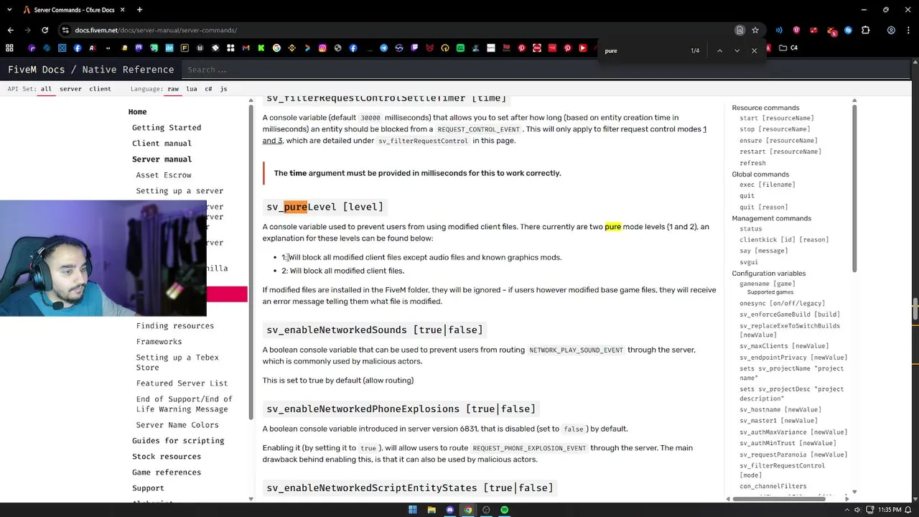The image size is (919, 517).
Task: Open Setting up a server page
Action: (179, 191)
